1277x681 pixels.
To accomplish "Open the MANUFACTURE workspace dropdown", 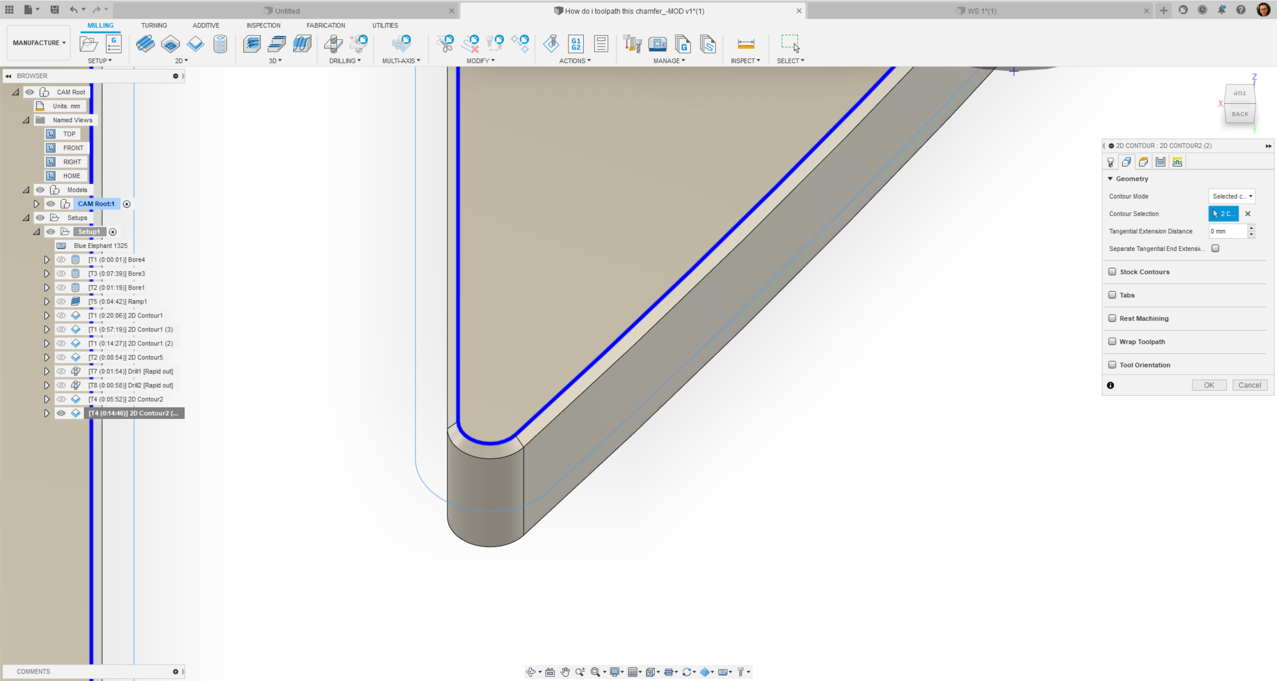I will [39, 43].
